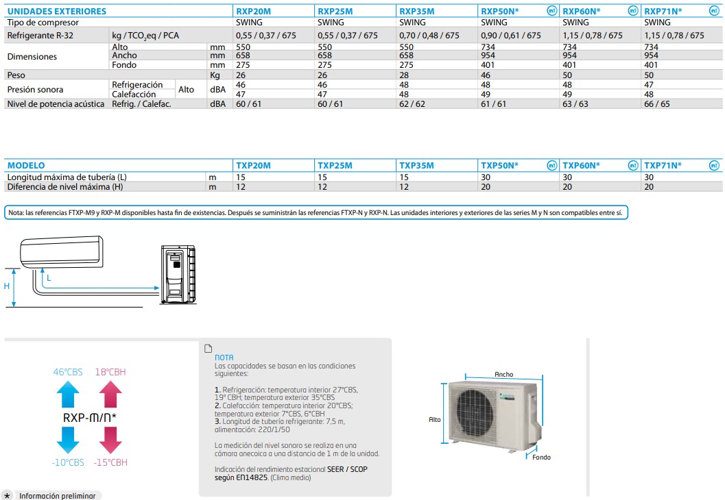Click the NOTA heading in grey box
725x500 pixels.
[224, 358]
